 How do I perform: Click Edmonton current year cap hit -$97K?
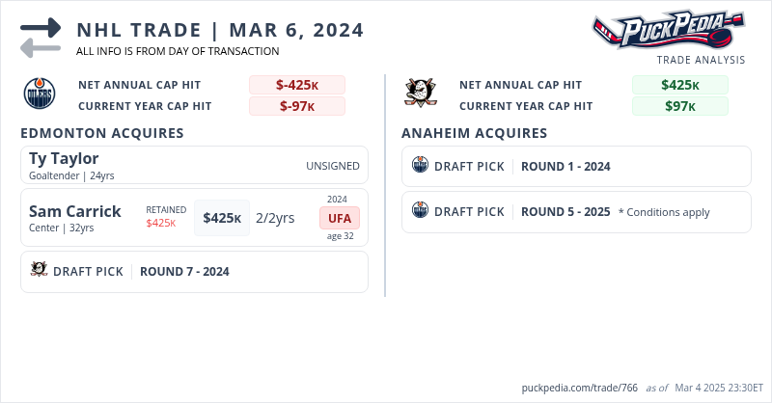point(297,106)
